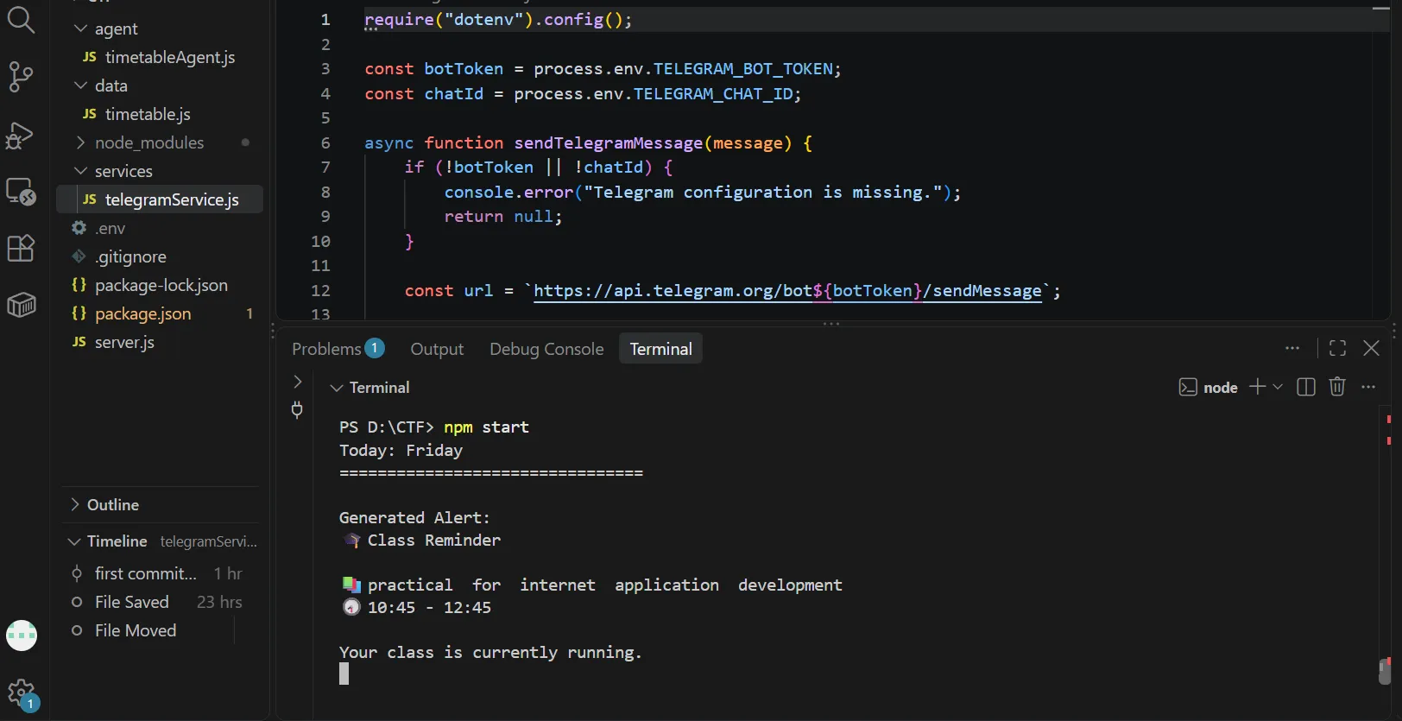
Task: Open package-lock.json file
Action: [160, 285]
